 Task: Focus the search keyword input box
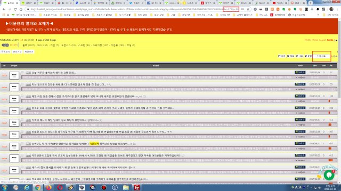tap(321, 56)
